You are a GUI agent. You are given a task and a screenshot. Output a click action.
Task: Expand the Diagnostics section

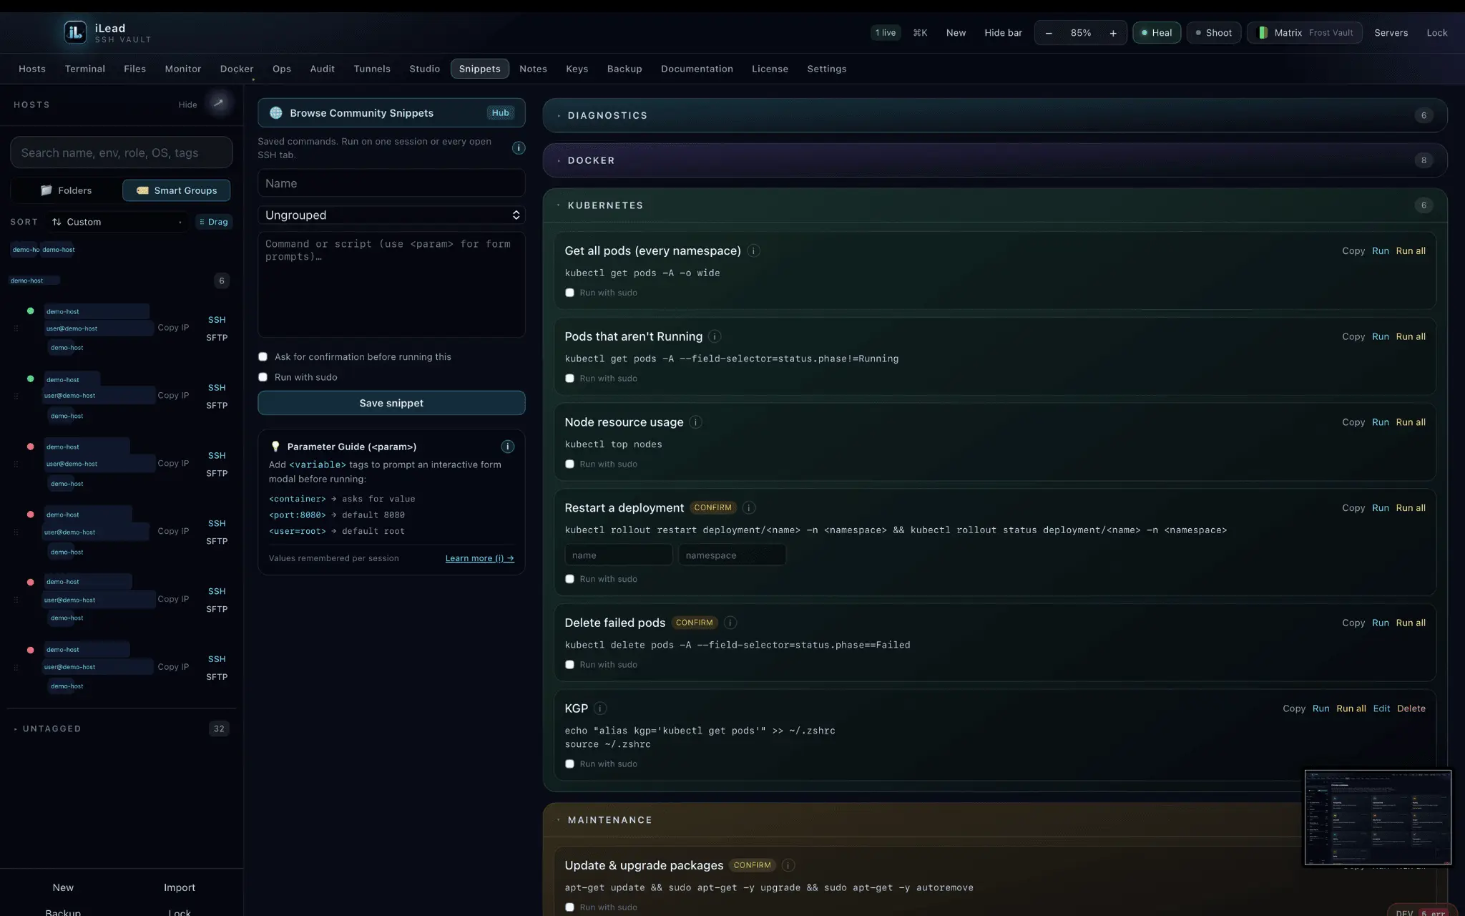[995, 115]
